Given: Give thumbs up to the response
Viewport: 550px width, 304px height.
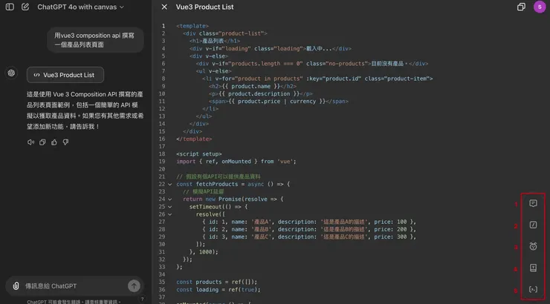Looking at the screenshot, I should [54, 142].
